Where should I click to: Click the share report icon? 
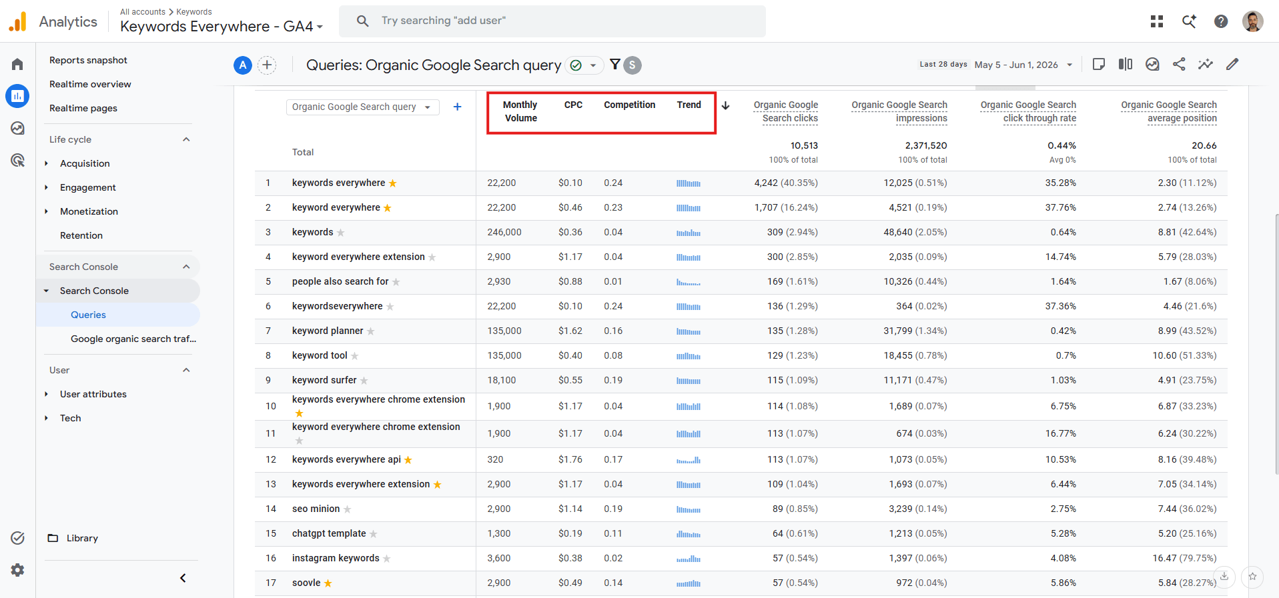click(1179, 64)
